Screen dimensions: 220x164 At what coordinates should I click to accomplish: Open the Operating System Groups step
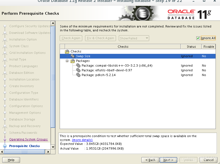tap(28, 139)
